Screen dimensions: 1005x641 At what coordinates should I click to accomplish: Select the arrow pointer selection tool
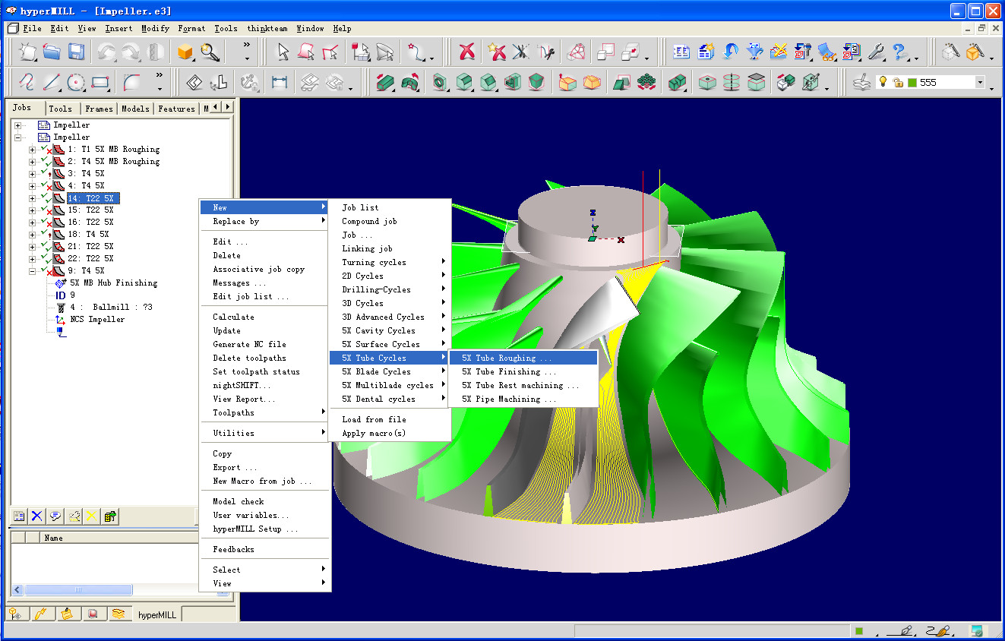283,52
